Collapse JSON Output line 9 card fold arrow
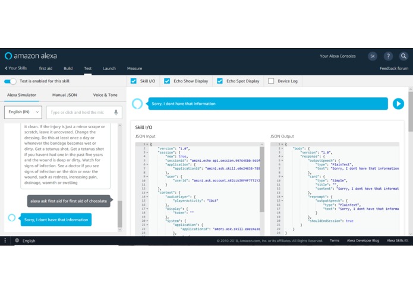The width and height of the screenshot is (413, 293). point(282,177)
